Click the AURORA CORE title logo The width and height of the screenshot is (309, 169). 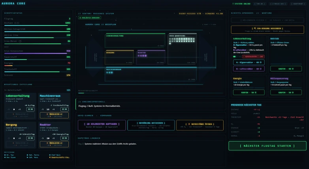point(13,4)
